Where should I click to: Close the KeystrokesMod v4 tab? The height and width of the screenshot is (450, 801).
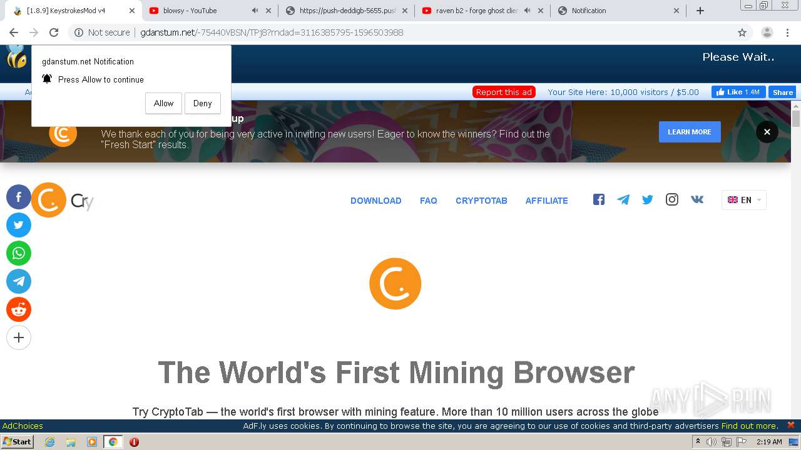pos(132,11)
